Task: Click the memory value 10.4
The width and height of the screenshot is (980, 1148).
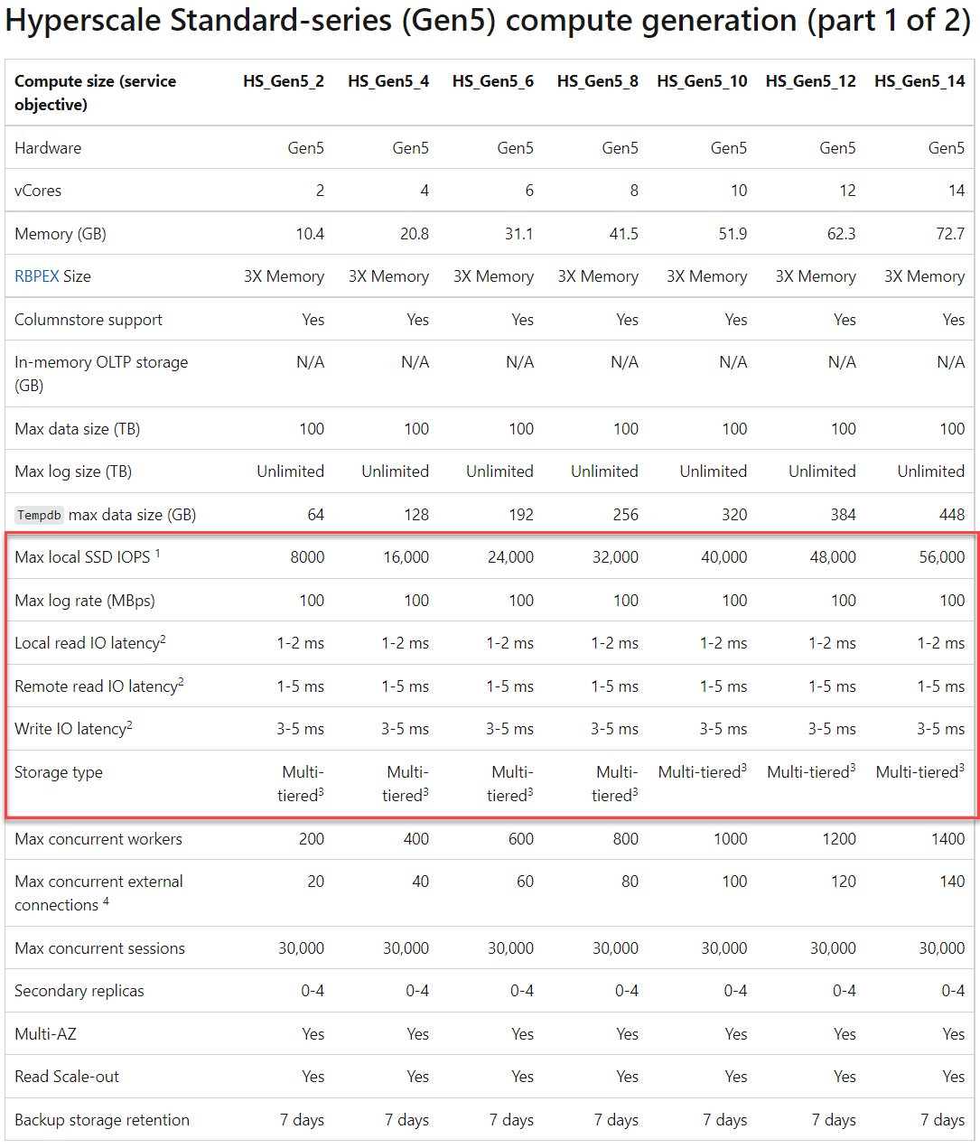Action: pos(310,234)
